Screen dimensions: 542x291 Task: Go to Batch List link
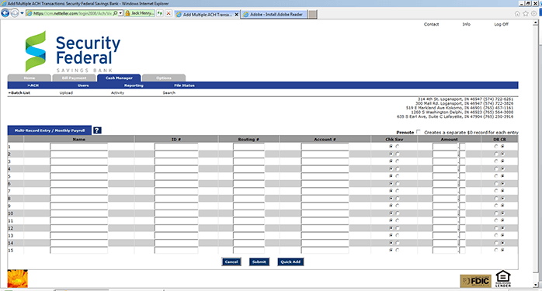click(19, 92)
